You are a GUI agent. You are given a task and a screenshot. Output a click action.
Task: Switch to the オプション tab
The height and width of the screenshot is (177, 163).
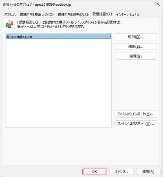click(10, 15)
